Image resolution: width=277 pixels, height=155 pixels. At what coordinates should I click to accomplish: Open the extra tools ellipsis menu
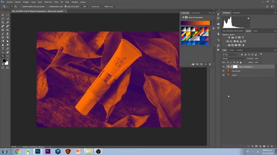7,56
